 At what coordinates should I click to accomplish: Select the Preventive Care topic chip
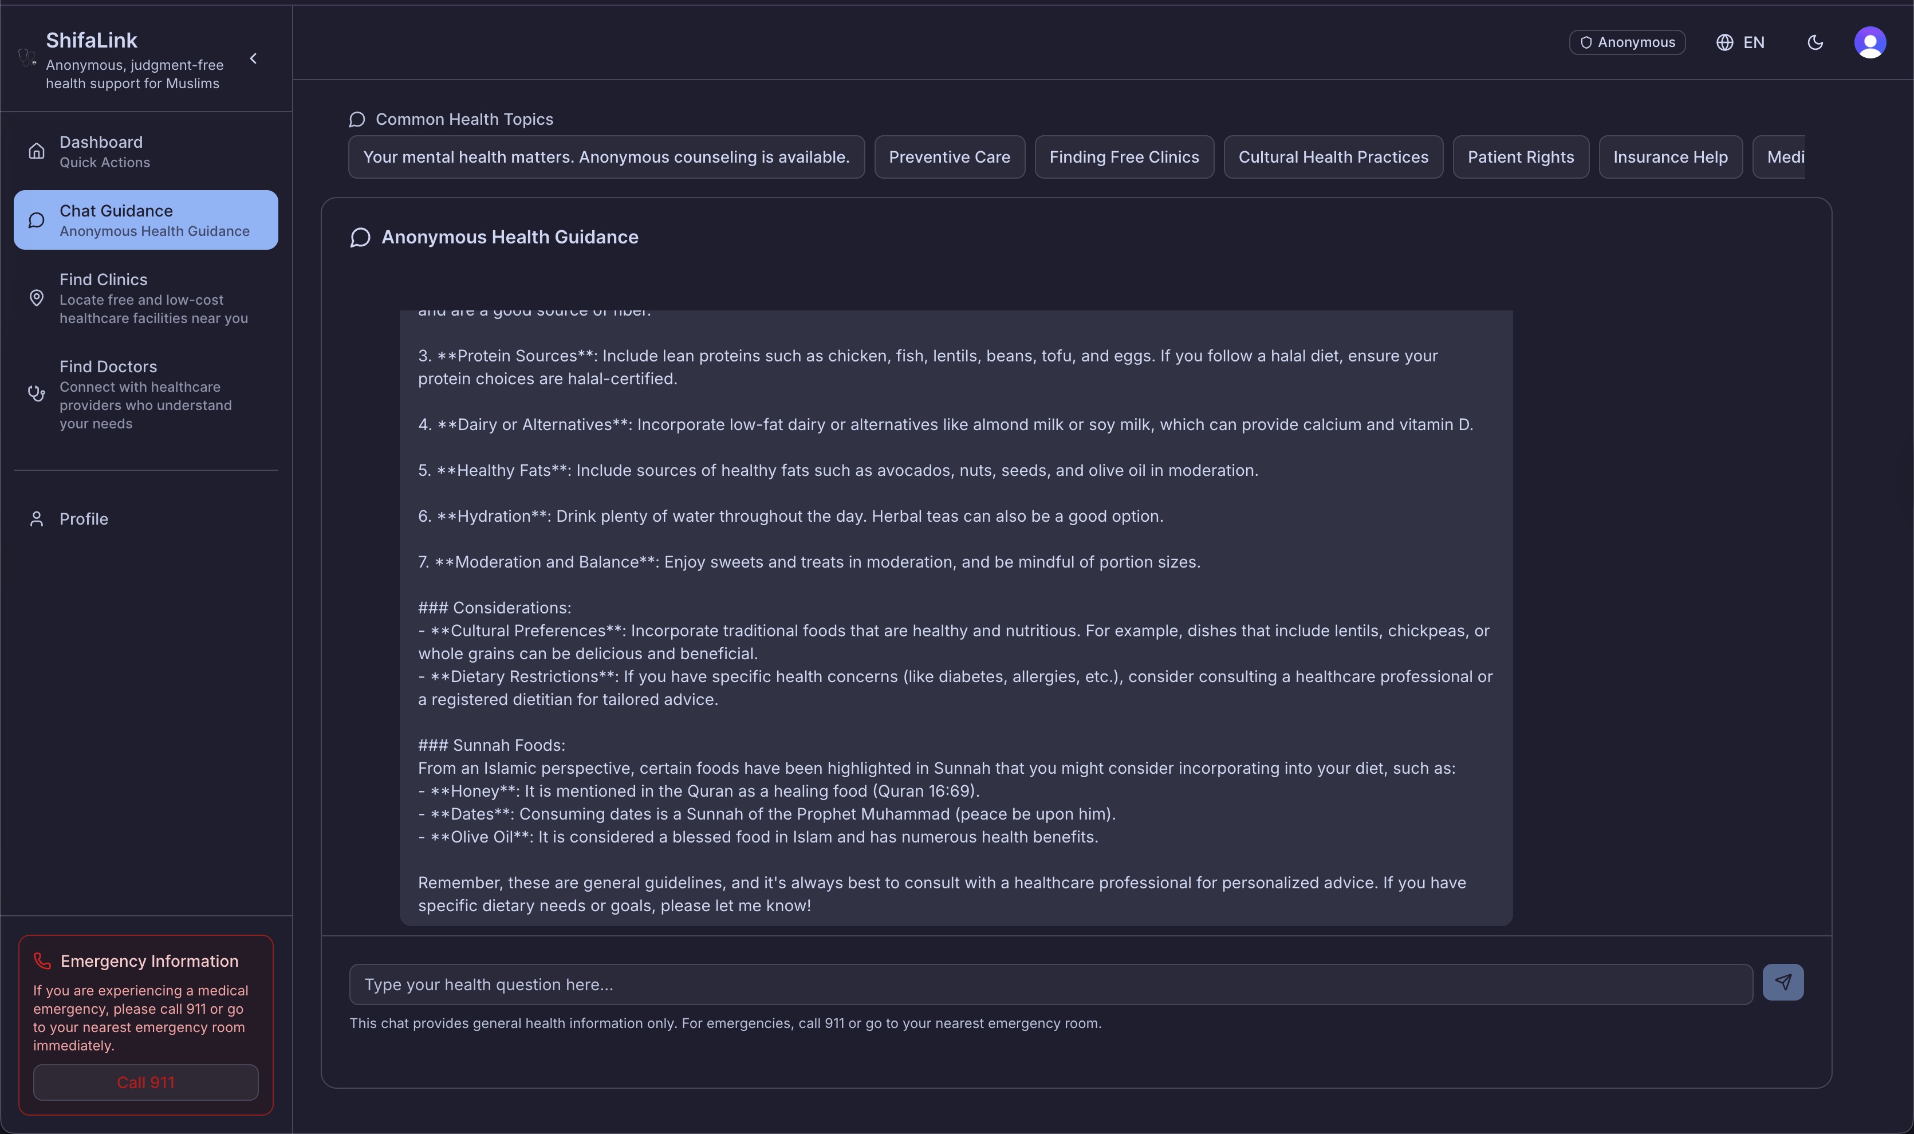[x=949, y=157]
